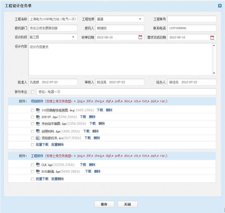Click the 设计内容 scrollbar down arrow
This screenshot has width=225, height=213.
click(214, 73)
